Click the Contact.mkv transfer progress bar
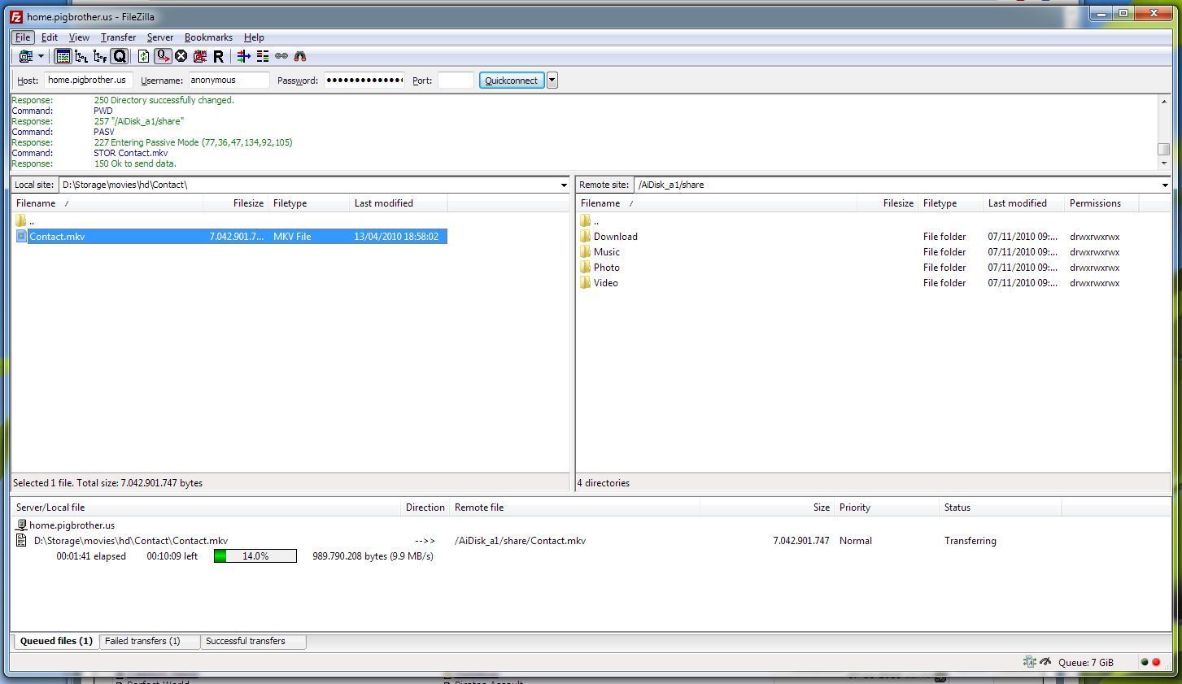Image resolution: width=1182 pixels, height=684 pixels. (x=255, y=556)
